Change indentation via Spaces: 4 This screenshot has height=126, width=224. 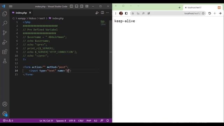click(x=61, y=121)
